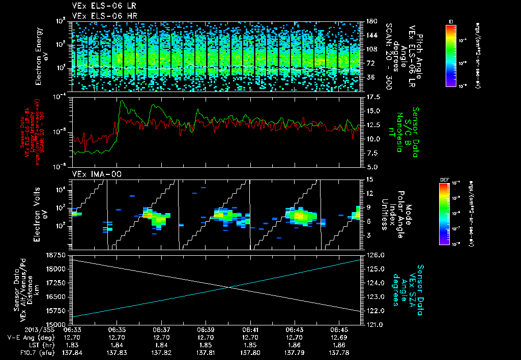Click the green 'S/C B Nanotesla' axis label
521x360 pixels.
point(403,132)
